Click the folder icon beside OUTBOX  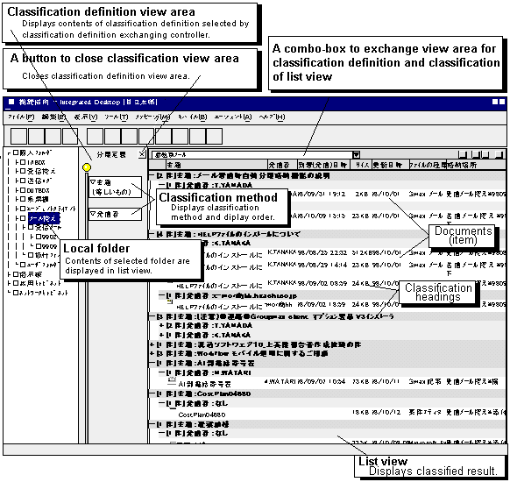[x=23, y=190]
